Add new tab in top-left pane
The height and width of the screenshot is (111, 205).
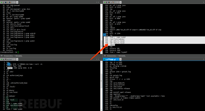coord(17,2)
